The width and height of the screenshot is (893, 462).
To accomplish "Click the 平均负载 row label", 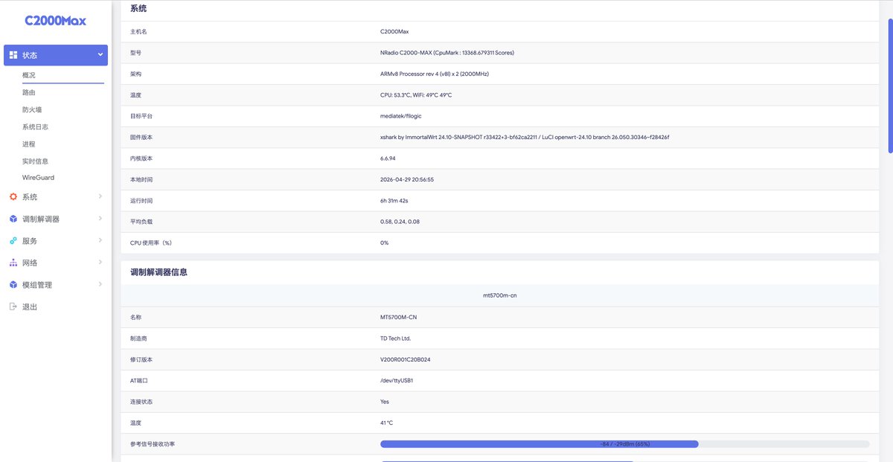I will 141,222.
